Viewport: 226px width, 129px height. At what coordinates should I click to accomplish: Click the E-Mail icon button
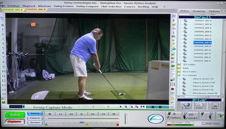point(186,105)
